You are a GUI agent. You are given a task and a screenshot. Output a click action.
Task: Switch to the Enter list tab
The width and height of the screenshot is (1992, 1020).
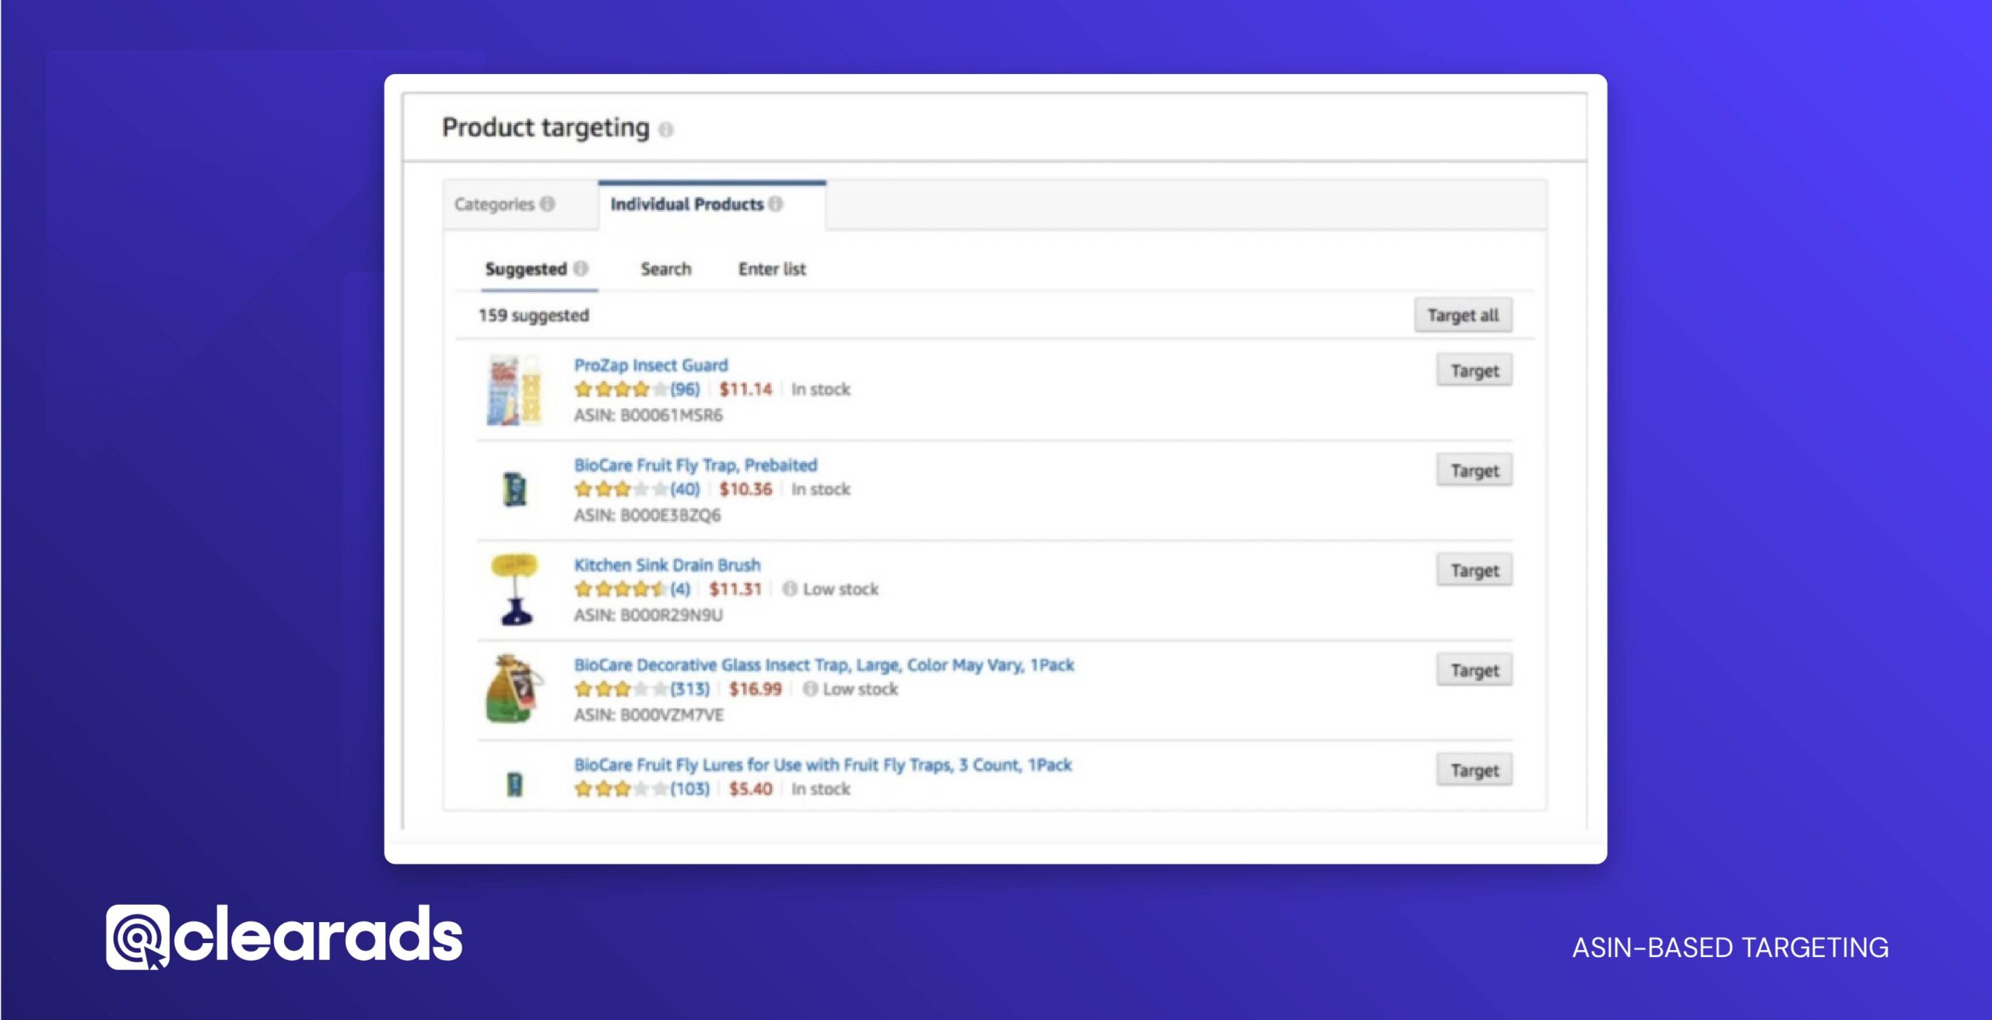pos(772,268)
